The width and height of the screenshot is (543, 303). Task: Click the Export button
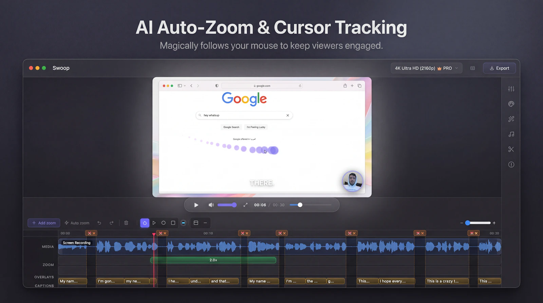coord(499,68)
